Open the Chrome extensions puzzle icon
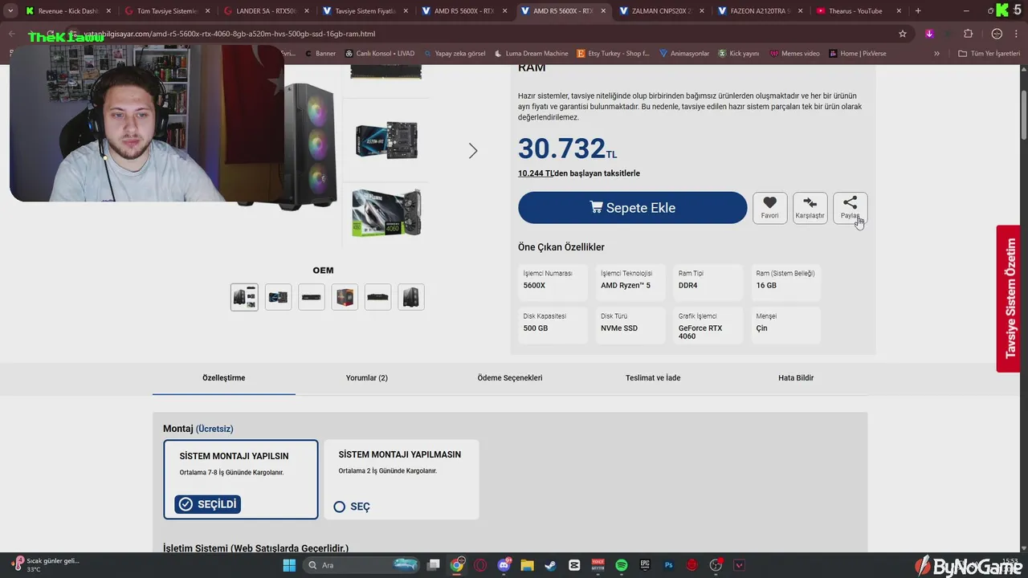The image size is (1028, 578). 968,34
